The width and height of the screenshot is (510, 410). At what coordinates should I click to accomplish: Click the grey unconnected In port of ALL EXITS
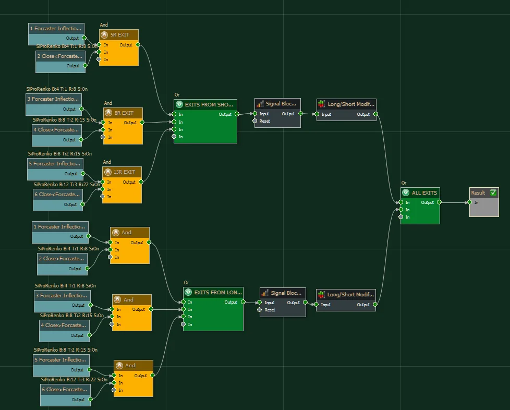(401, 216)
